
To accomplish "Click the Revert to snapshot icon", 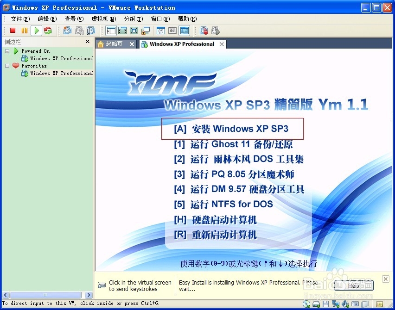I will click(79, 31).
